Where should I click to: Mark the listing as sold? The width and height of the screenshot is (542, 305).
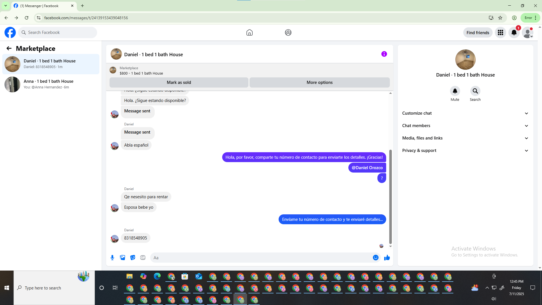point(179,82)
